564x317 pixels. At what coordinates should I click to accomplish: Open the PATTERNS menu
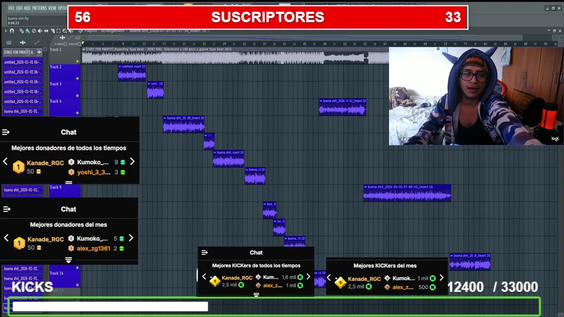pos(39,8)
